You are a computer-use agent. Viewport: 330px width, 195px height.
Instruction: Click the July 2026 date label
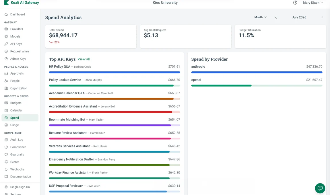[299, 17]
